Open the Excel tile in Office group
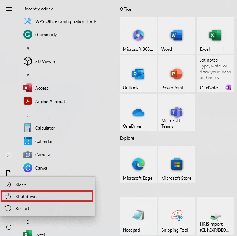This screenshot has height=236, width=237. 215,35
